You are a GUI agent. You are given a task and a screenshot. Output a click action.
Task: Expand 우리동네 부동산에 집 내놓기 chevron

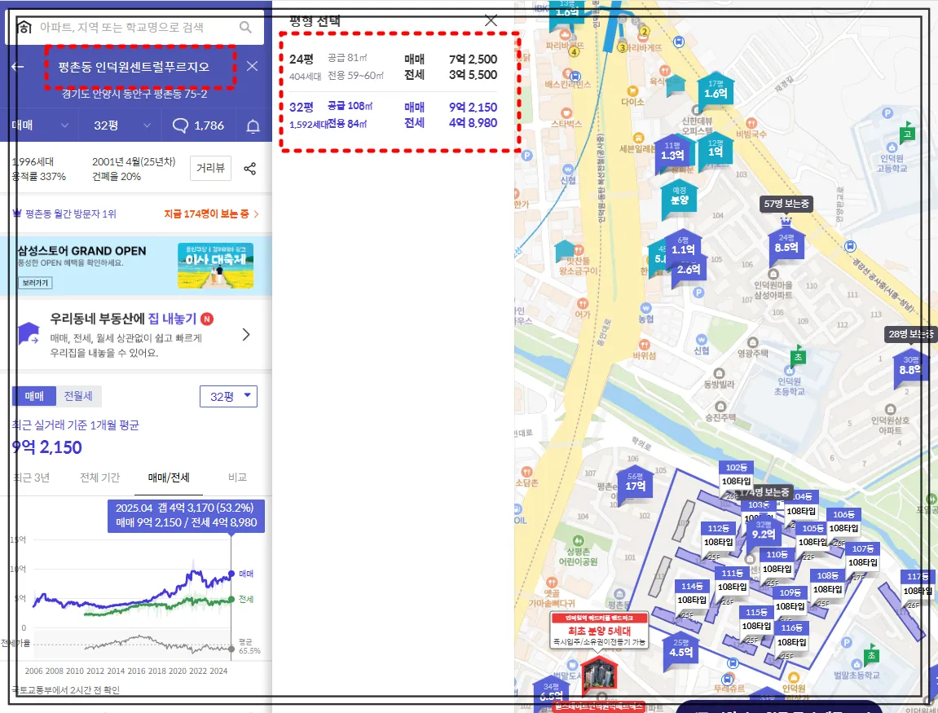pos(246,334)
